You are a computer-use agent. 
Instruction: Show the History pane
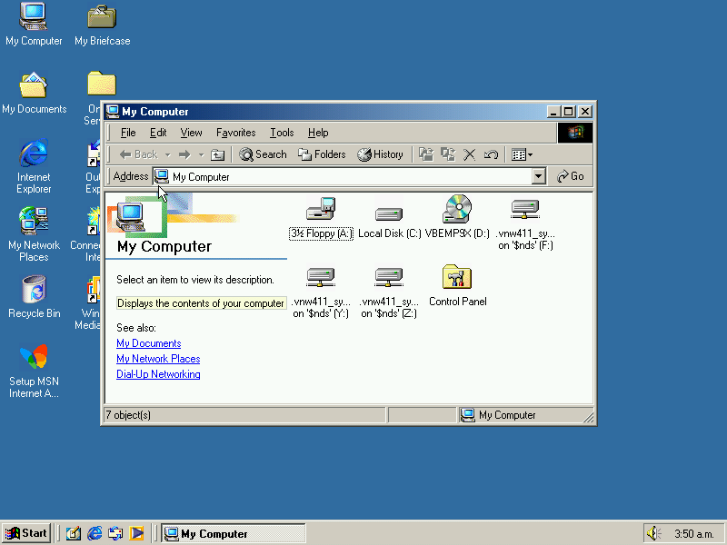(380, 154)
